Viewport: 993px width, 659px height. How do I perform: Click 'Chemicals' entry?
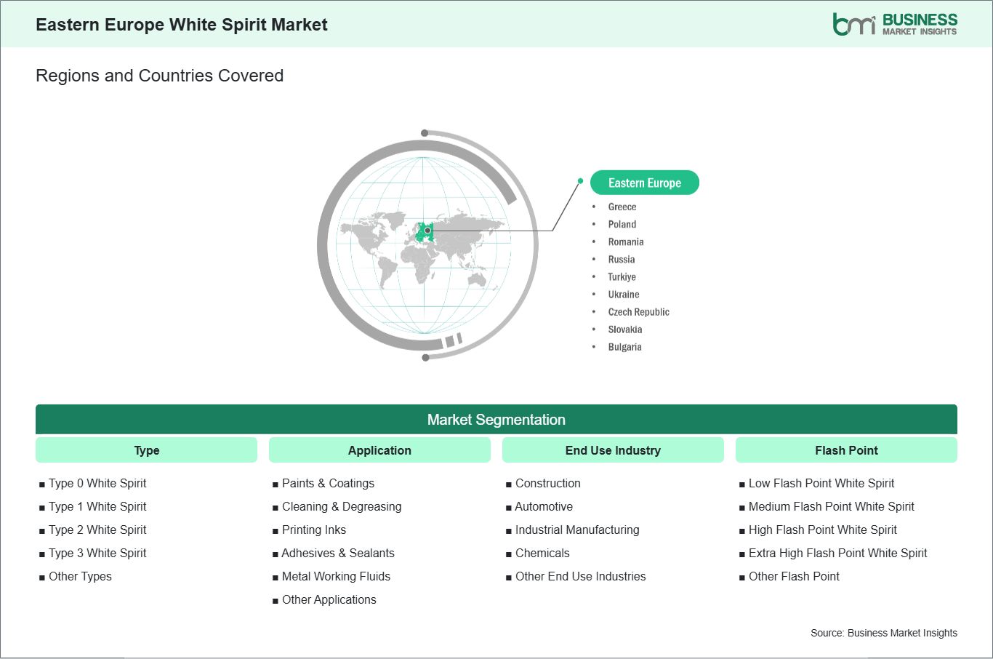pos(542,553)
